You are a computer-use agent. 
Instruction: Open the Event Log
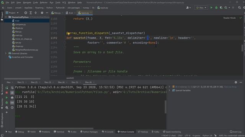236,132
